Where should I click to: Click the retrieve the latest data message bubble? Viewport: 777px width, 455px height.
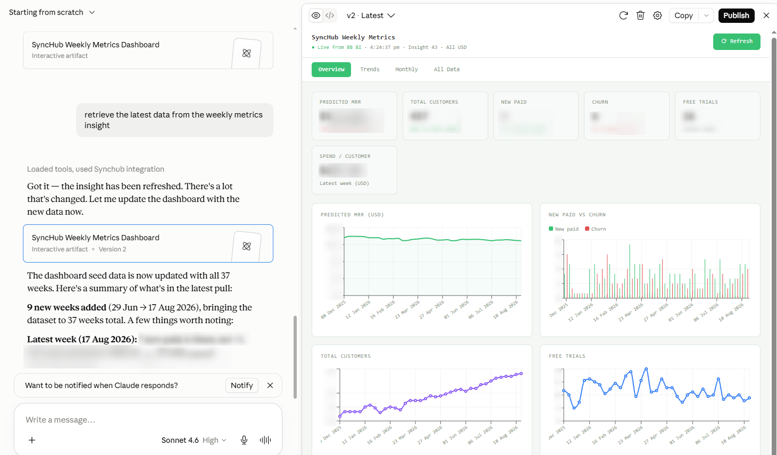click(x=174, y=120)
